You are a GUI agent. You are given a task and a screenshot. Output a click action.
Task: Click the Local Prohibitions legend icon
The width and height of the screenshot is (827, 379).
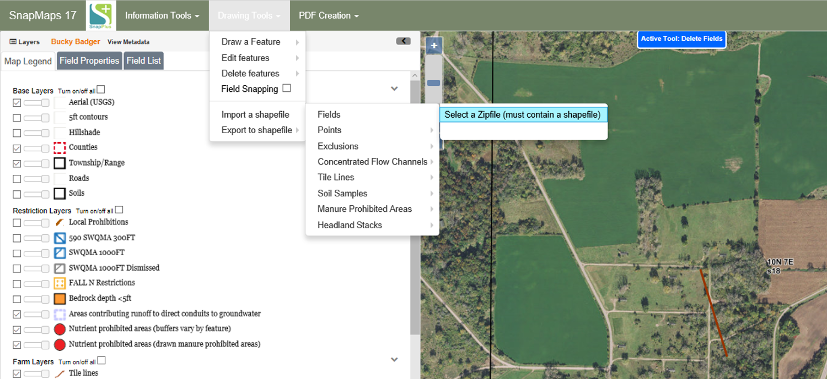point(60,223)
